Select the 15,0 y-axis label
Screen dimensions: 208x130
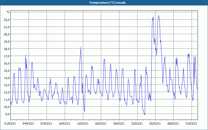tap(7, 70)
